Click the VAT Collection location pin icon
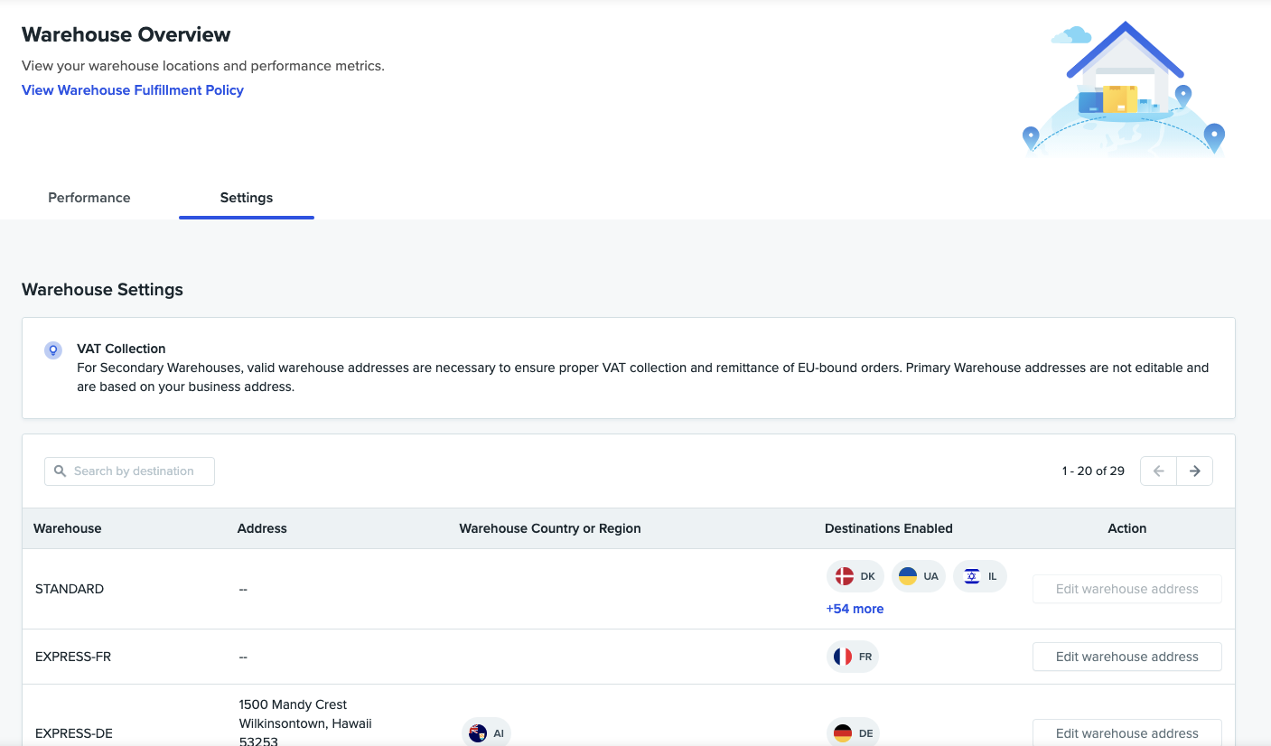The width and height of the screenshot is (1271, 746). (53, 350)
